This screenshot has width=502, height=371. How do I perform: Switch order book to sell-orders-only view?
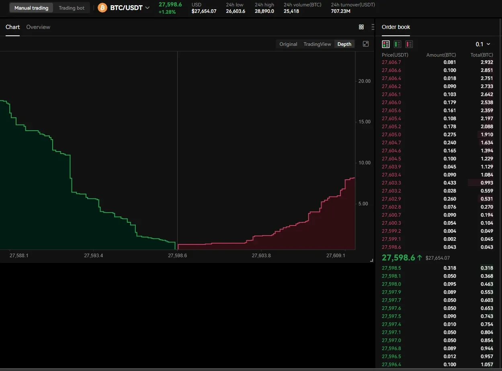409,44
